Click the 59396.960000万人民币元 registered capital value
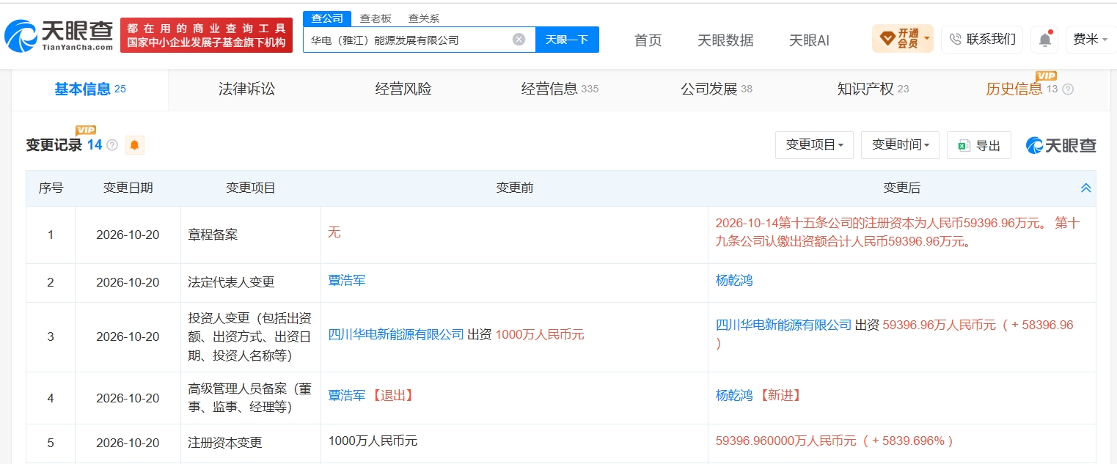The height and width of the screenshot is (464, 1117). coord(785,441)
